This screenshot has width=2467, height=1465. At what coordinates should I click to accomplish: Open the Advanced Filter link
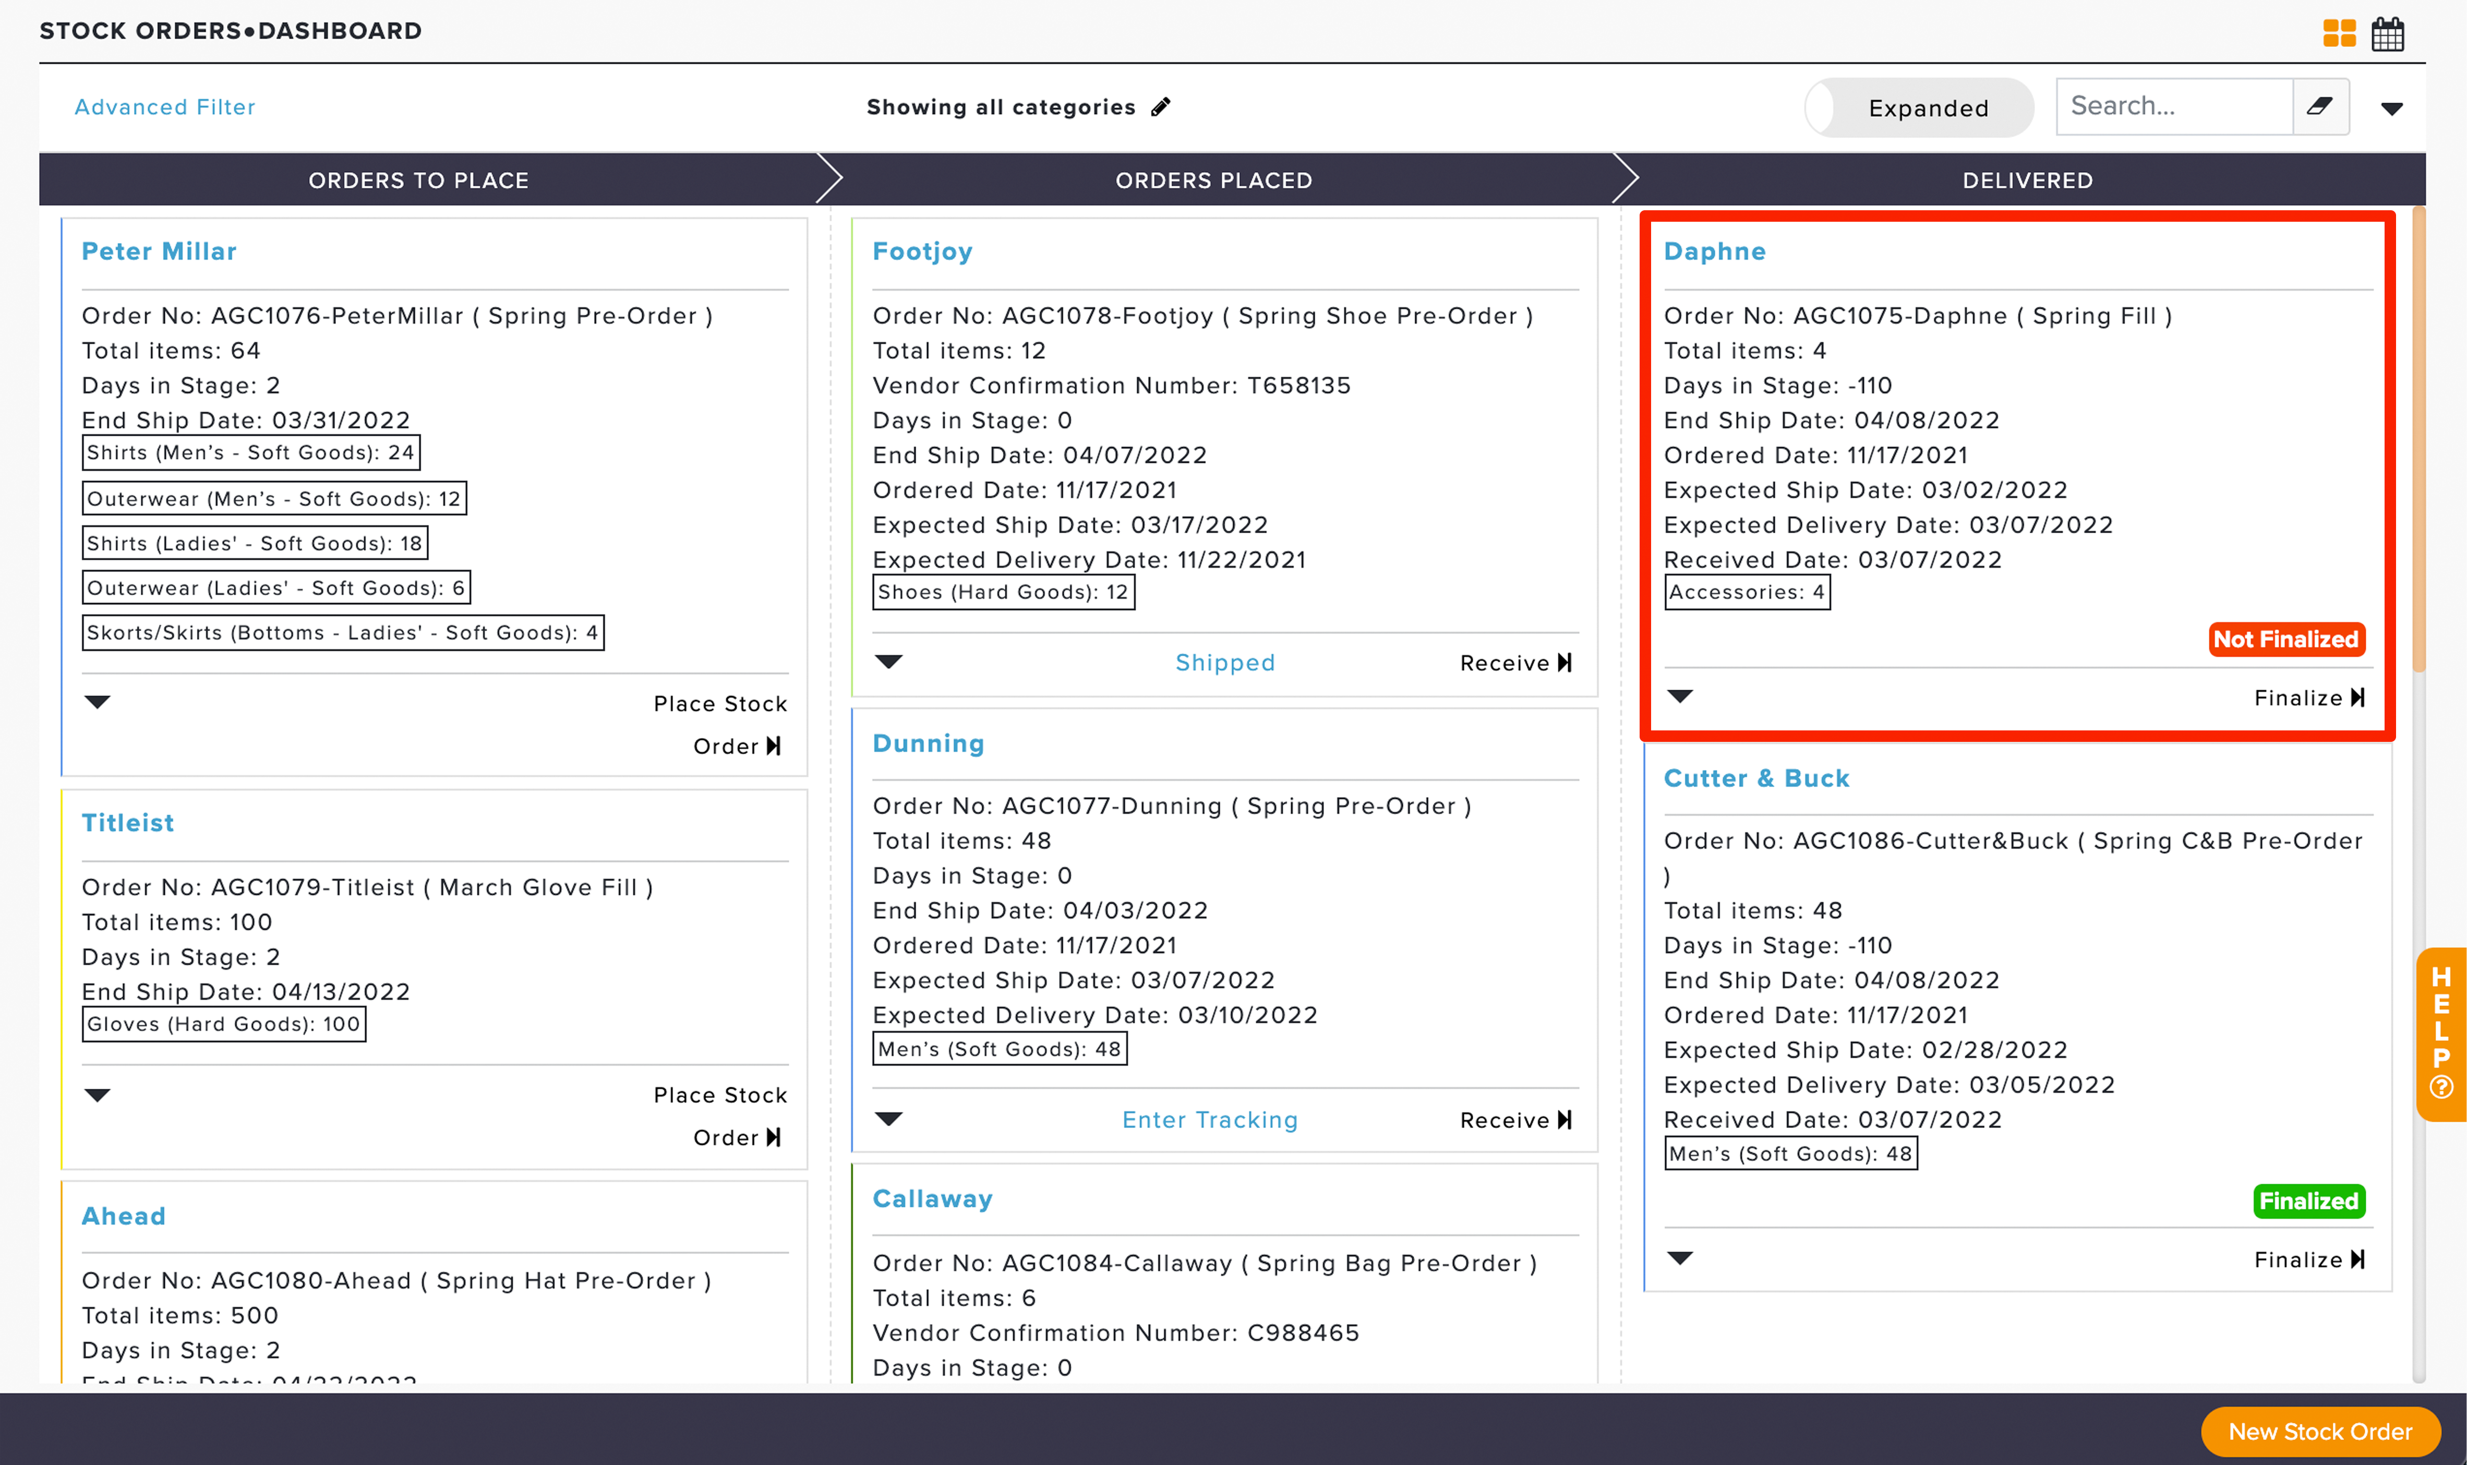click(x=165, y=106)
